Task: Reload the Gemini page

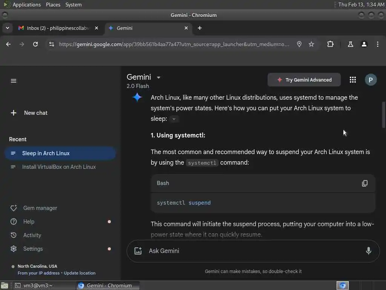Action: tap(35, 44)
